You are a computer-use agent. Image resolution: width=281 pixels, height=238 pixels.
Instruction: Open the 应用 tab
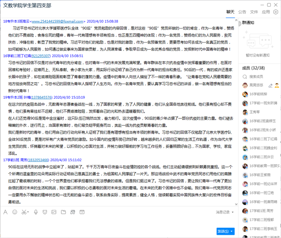[266, 12]
